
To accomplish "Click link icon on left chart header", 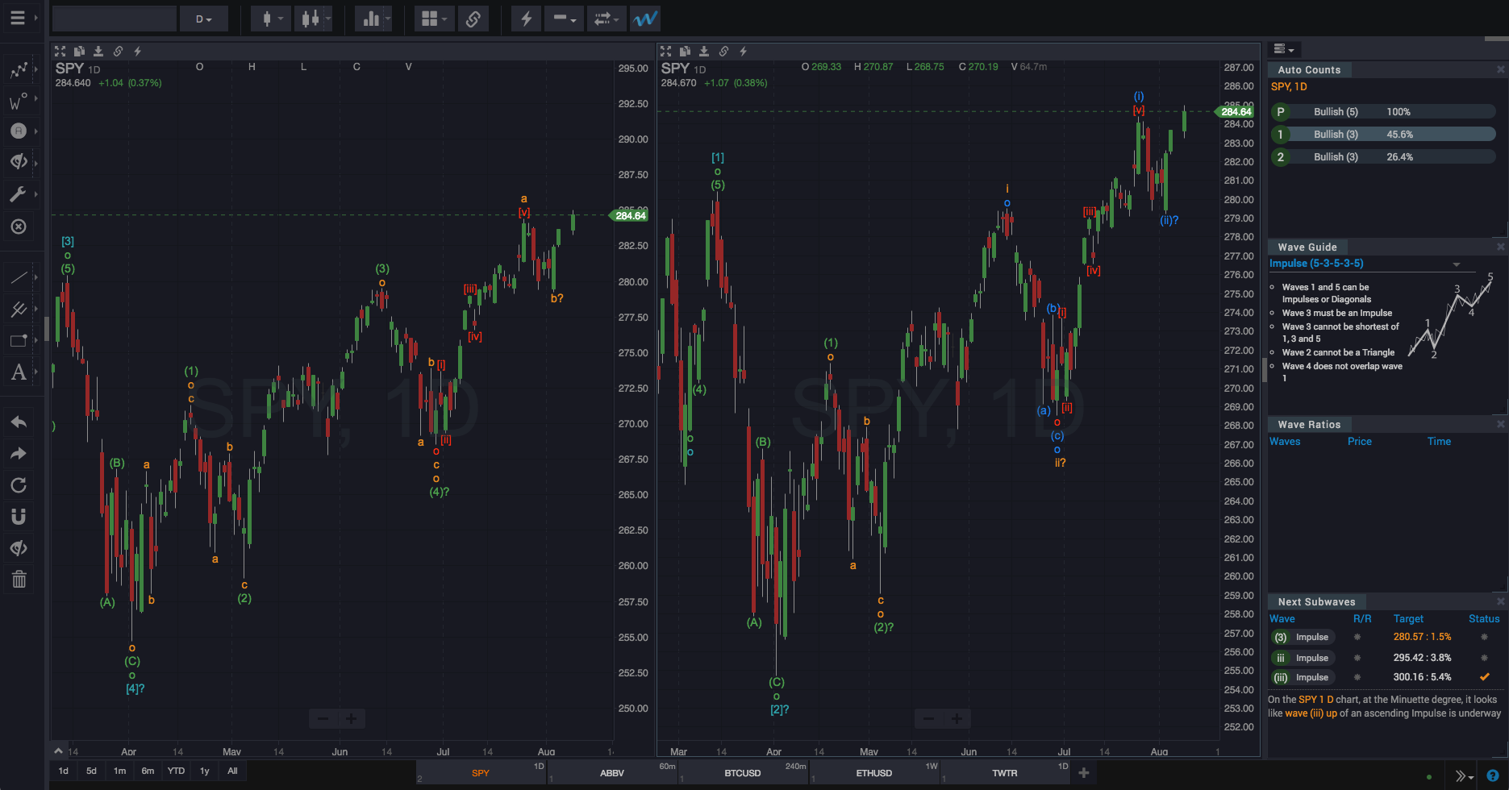I will 118,51.
